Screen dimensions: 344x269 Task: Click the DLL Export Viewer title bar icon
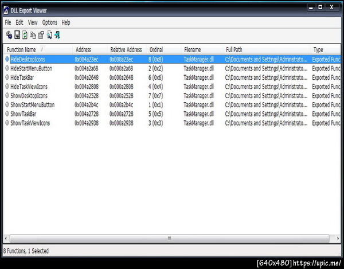click(x=6, y=10)
